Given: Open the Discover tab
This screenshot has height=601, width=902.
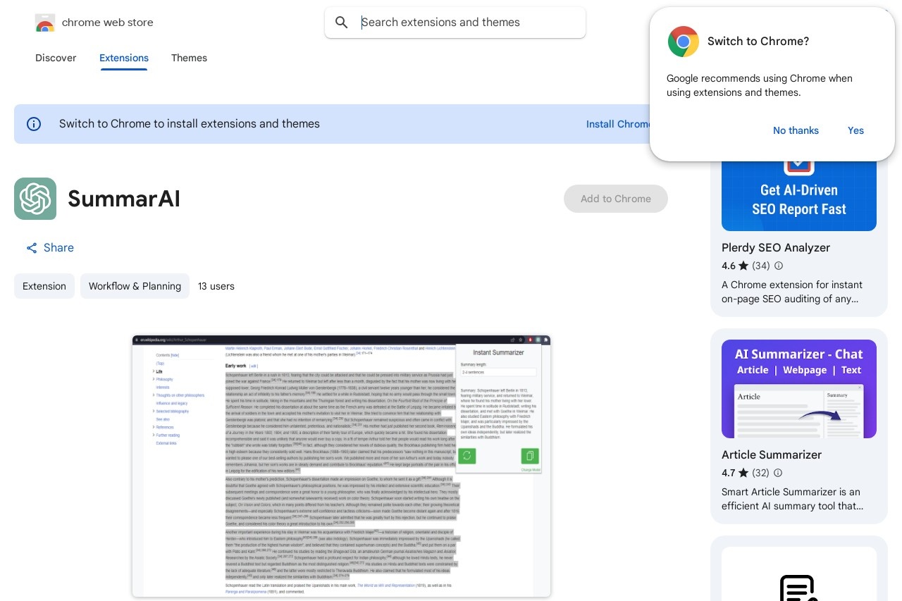Looking at the screenshot, I should click(56, 58).
